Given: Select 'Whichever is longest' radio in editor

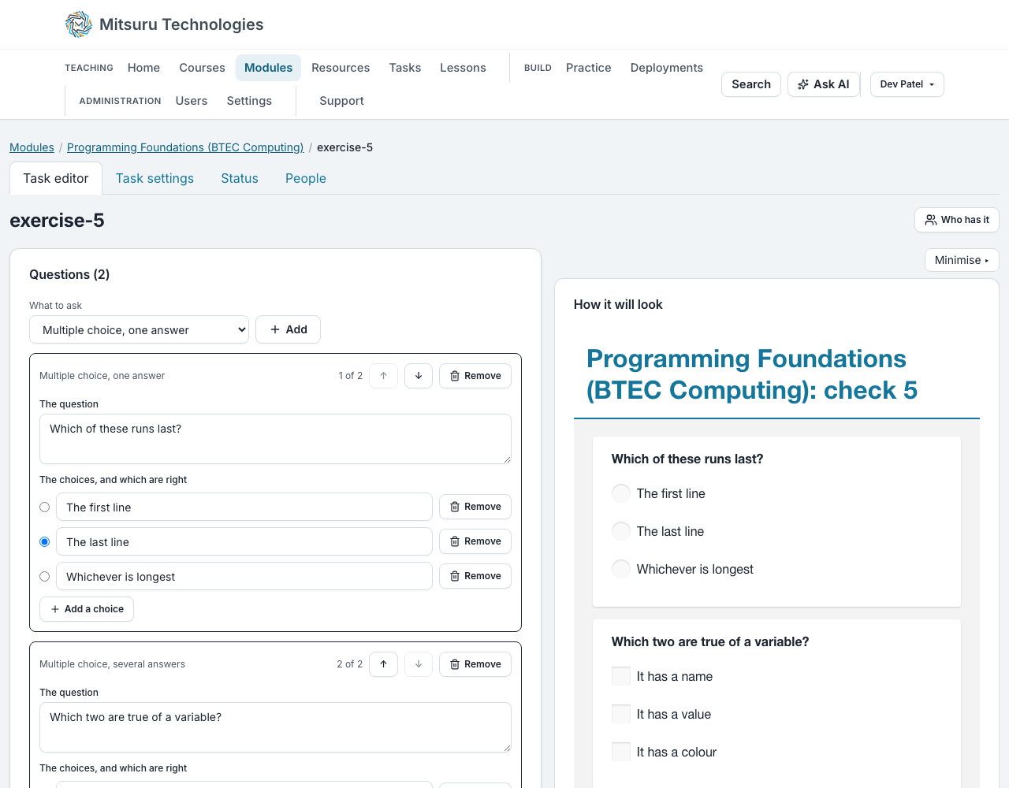Looking at the screenshot, I should 45,577.
